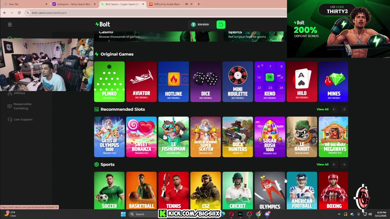Viewport: 390px width, 219px height.
Task: Open the Windows Start menu
Action: (x=123, y=214)
